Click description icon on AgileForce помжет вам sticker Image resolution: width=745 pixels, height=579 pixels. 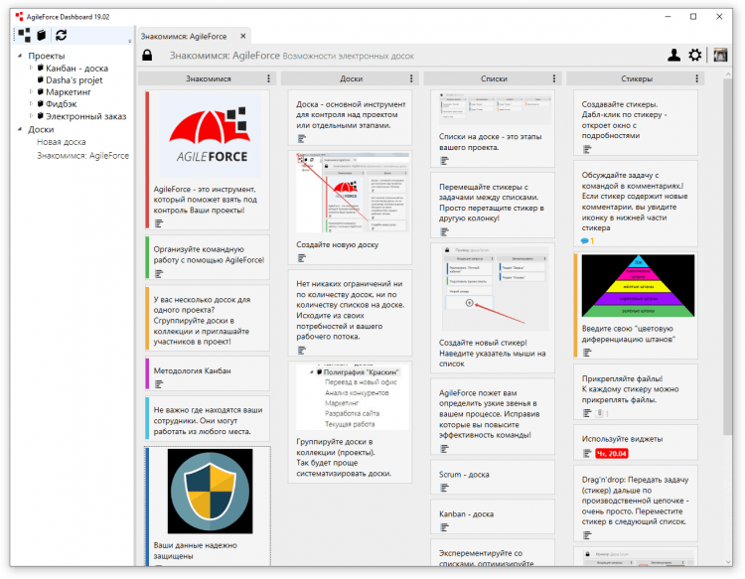(x=444, y=448)
